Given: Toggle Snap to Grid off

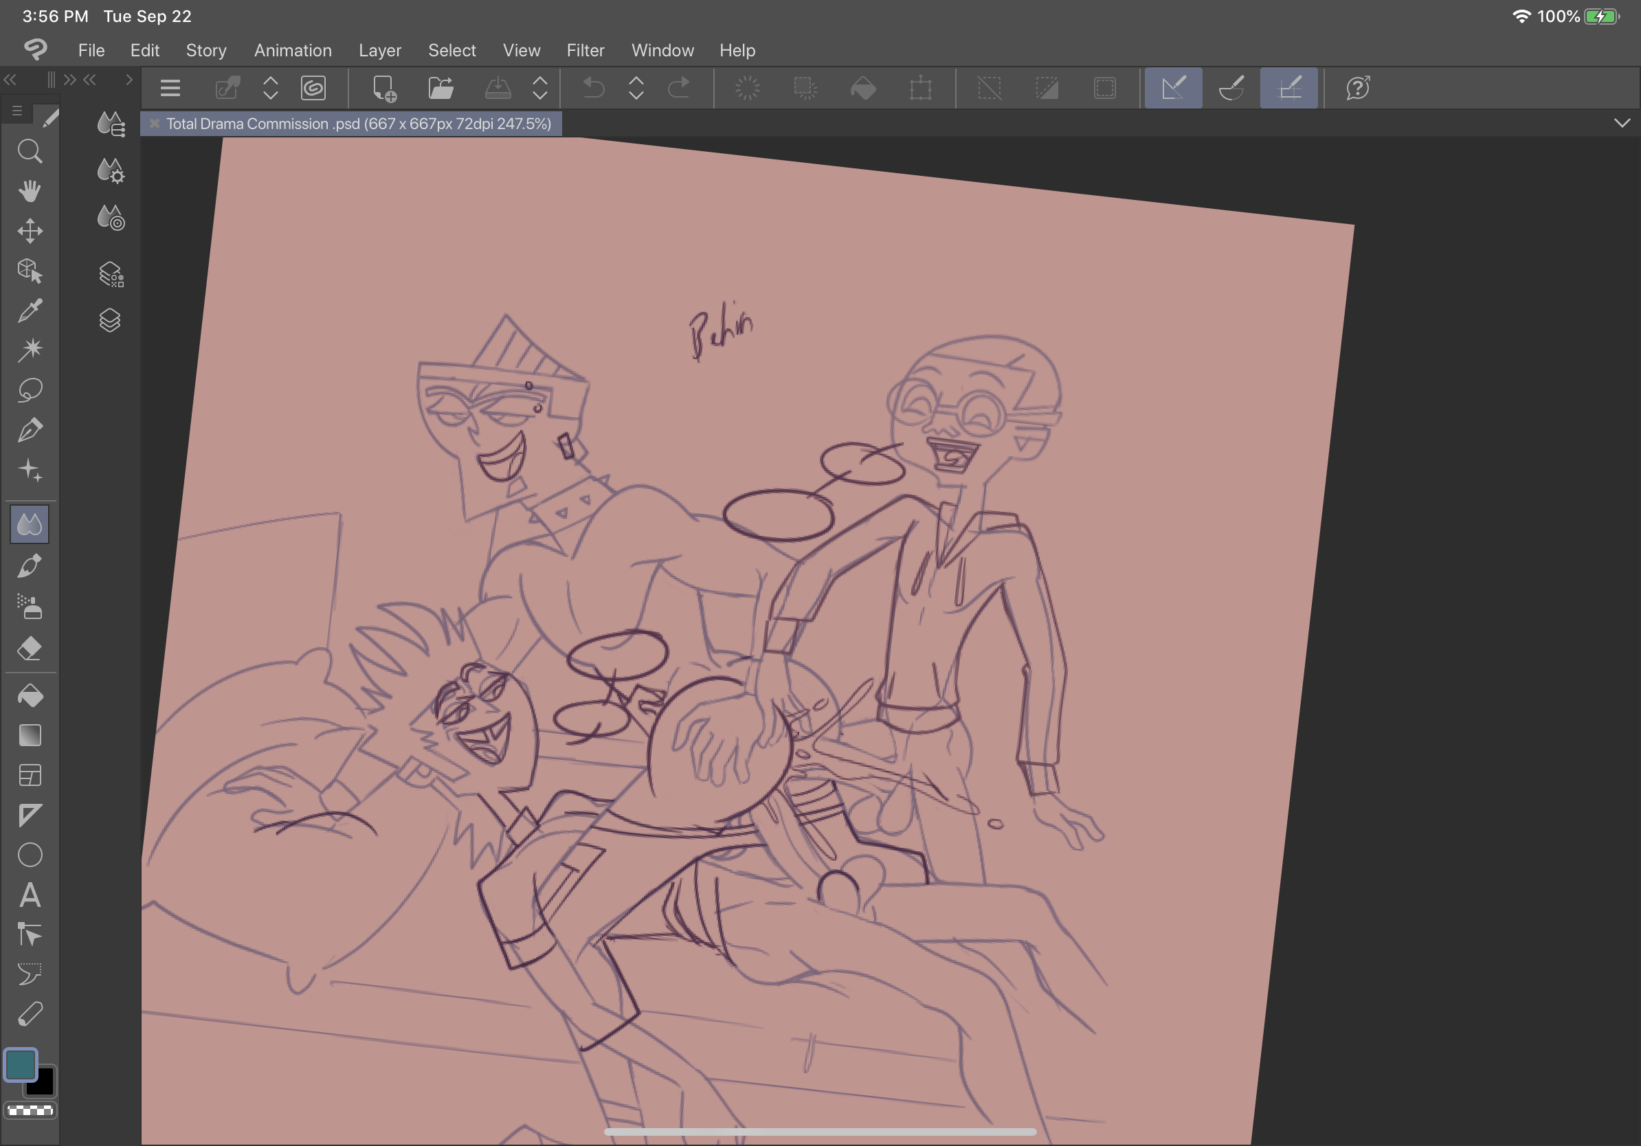Looking at the screenshot, I should [1288, 88].
